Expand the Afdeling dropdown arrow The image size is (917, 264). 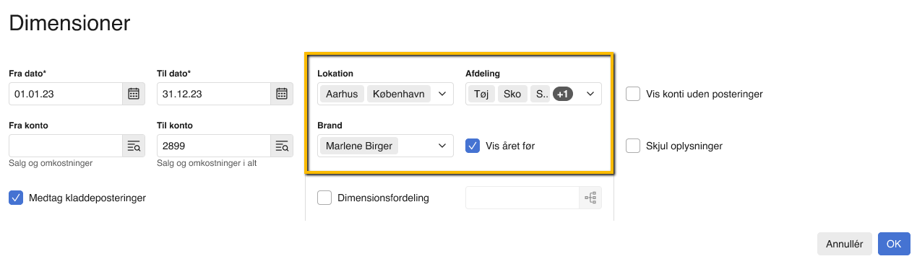(x=590, y=94)
